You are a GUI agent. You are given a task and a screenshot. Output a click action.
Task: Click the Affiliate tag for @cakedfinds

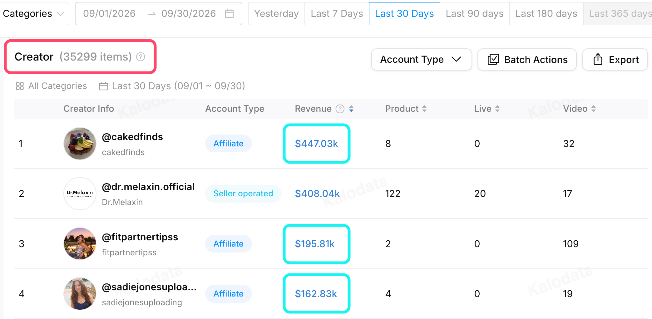point(229,144)
